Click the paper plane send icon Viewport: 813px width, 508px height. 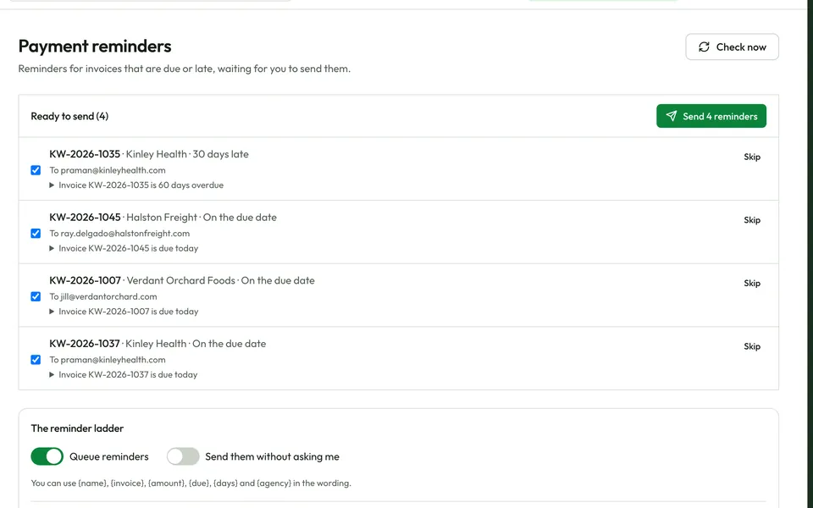(672, 116)
